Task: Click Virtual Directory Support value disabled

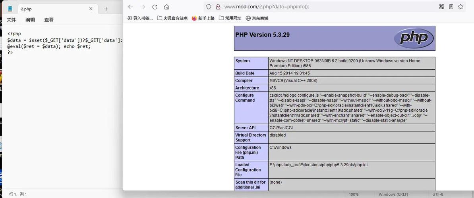Action: coord(277,135)
